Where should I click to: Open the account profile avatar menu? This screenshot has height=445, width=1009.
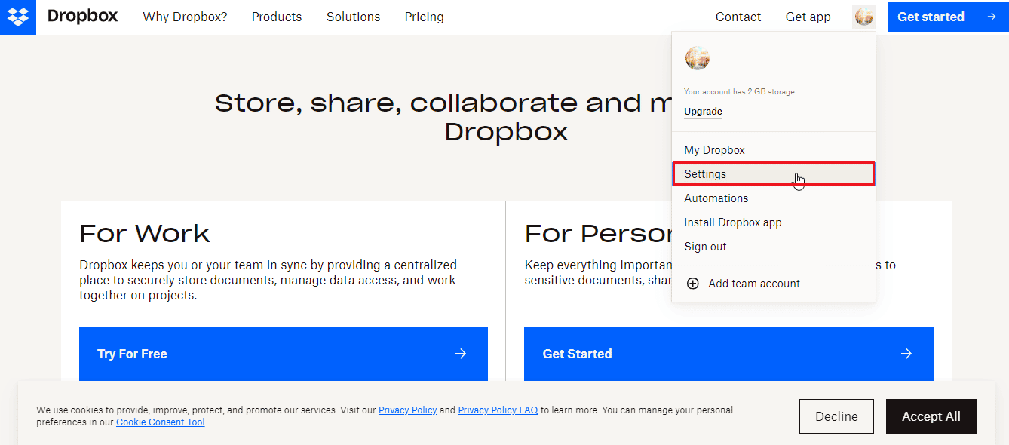tap(863, 16)
